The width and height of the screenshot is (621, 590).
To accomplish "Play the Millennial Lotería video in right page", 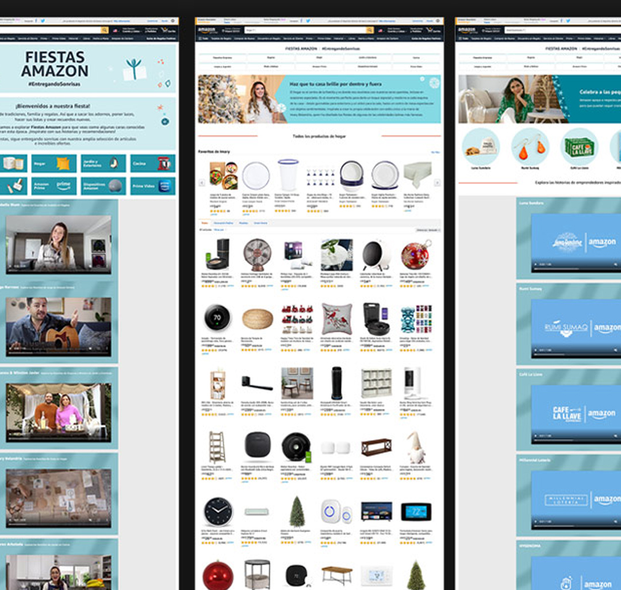I will (536, 522).
